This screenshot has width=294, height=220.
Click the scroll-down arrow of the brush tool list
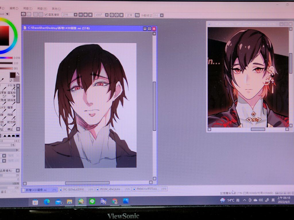tap(18, 129)
